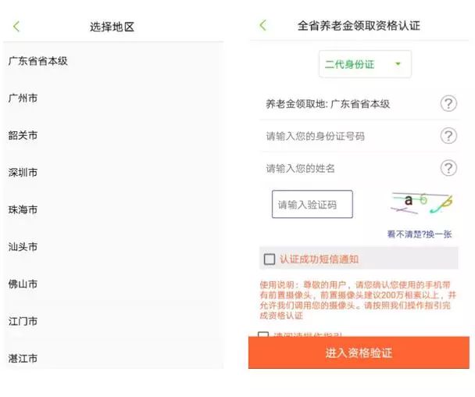The width and height of the screenshot is (475, 397).
Task: Click the 看不清楚?换一张 link
Action: click(x=420, y=234)
